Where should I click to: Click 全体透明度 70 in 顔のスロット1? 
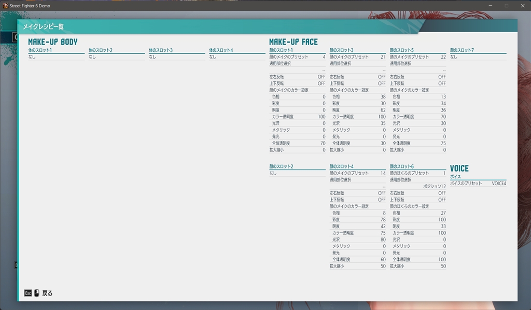[x=297, y=143]
